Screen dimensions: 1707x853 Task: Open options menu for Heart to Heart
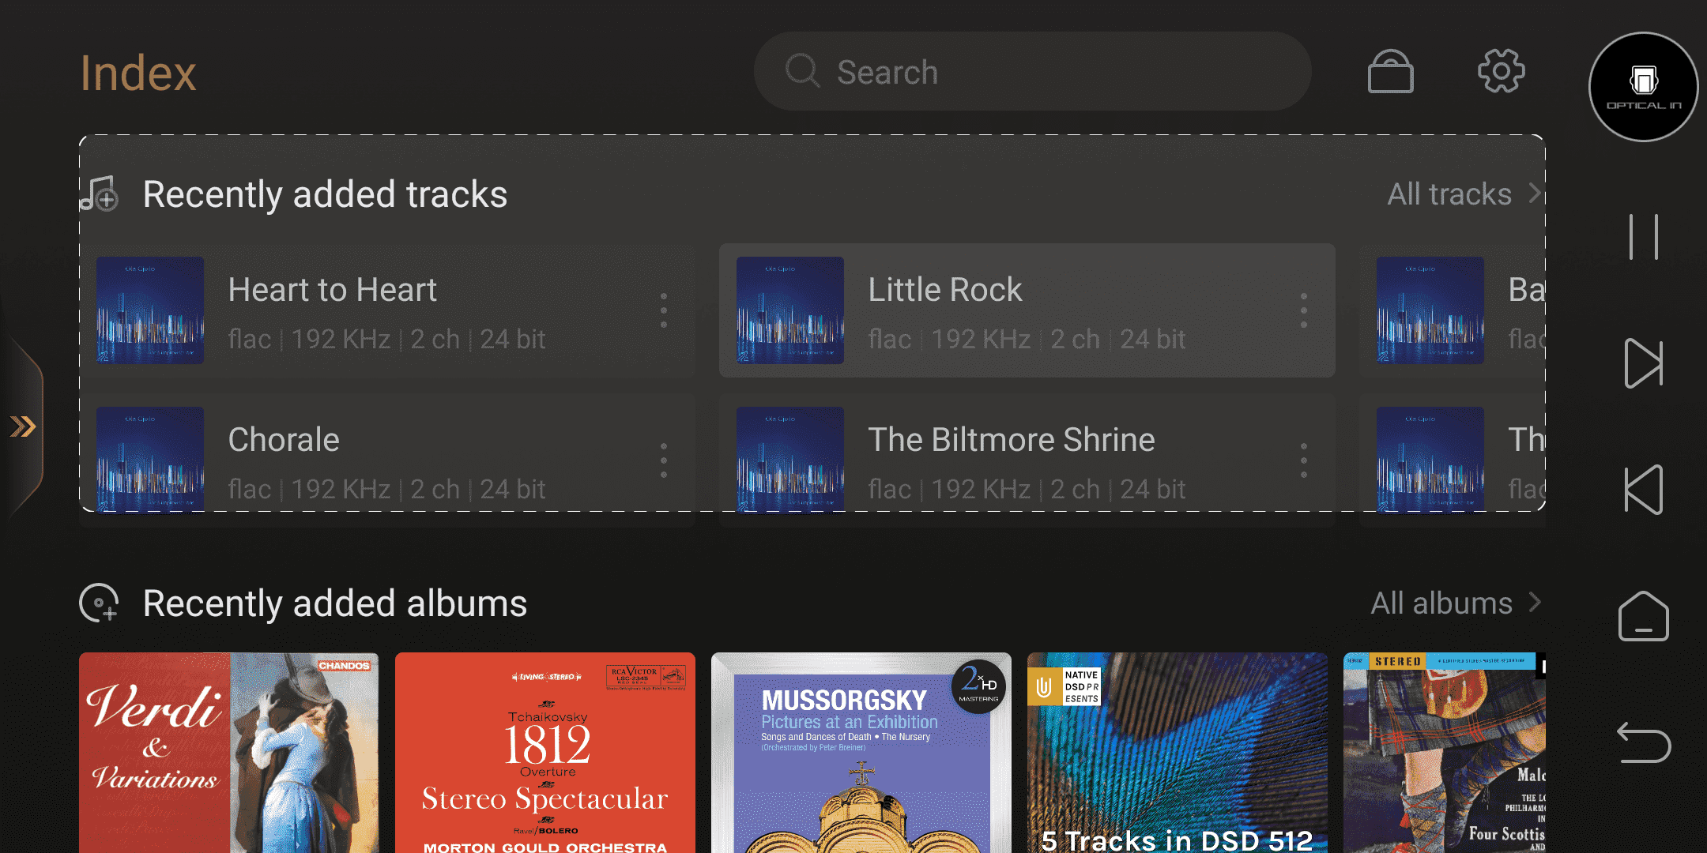[664, 310]
